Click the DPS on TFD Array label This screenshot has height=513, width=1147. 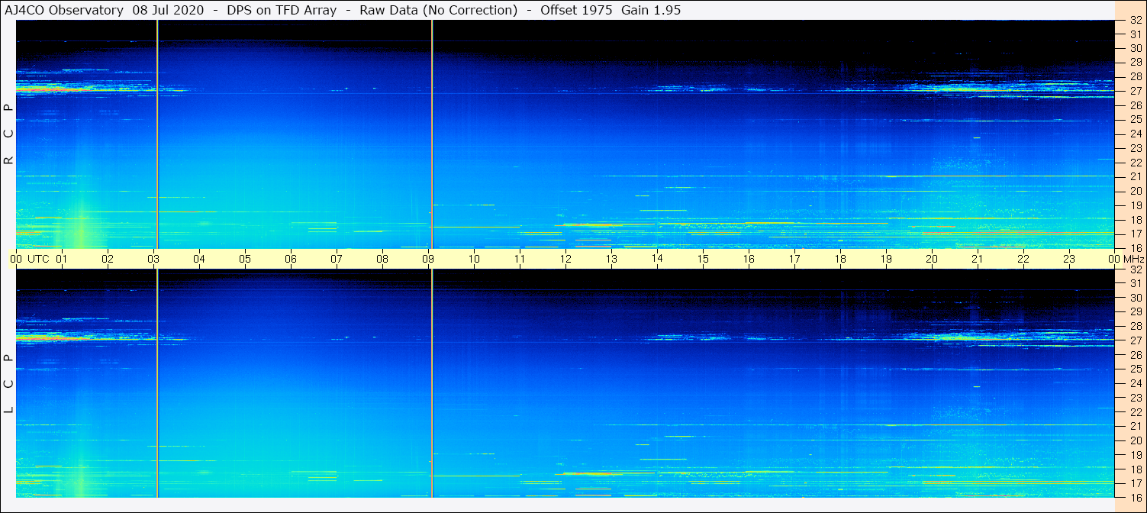(x=282, y=11)
